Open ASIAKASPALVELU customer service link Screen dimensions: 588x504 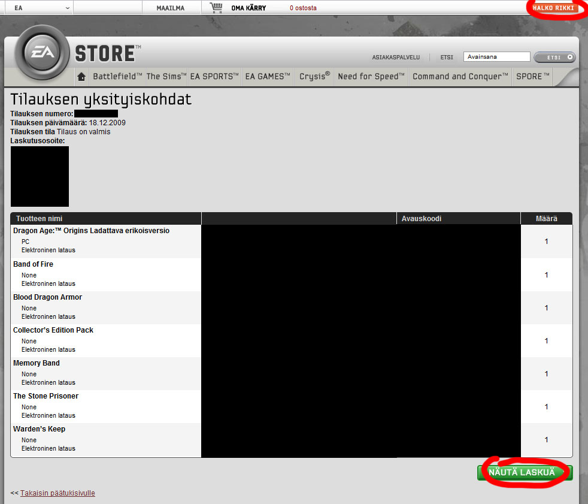click(x=396, y=58)
